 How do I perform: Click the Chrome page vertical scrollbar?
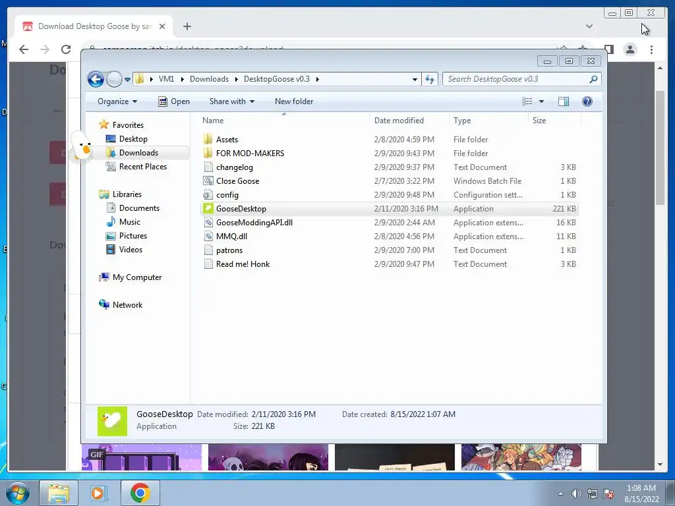(660, 148)
